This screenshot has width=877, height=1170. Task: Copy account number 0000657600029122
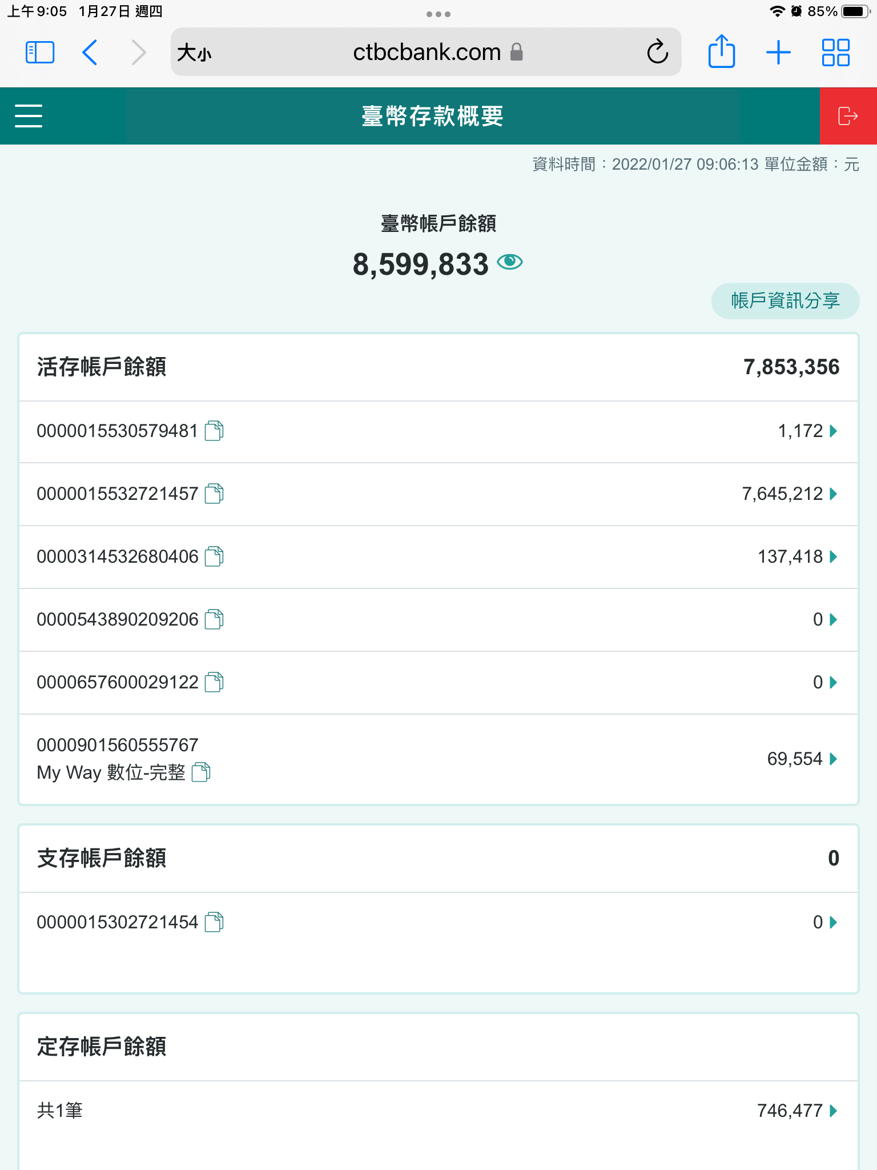click(x=214, y=682)
